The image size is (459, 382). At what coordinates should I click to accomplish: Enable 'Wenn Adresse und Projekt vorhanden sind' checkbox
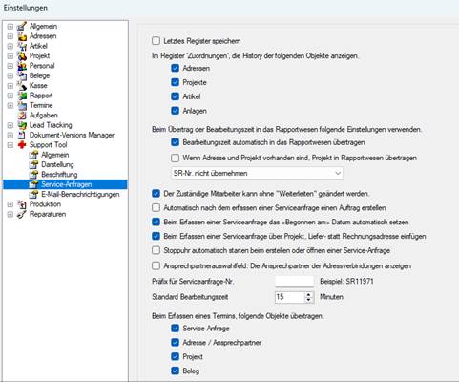175,158
